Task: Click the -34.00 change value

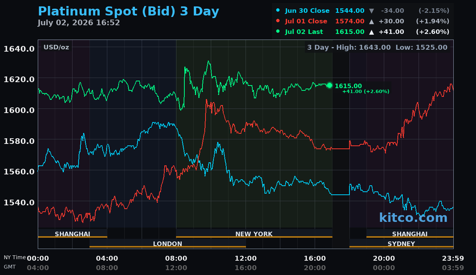Action: (393, 11)
